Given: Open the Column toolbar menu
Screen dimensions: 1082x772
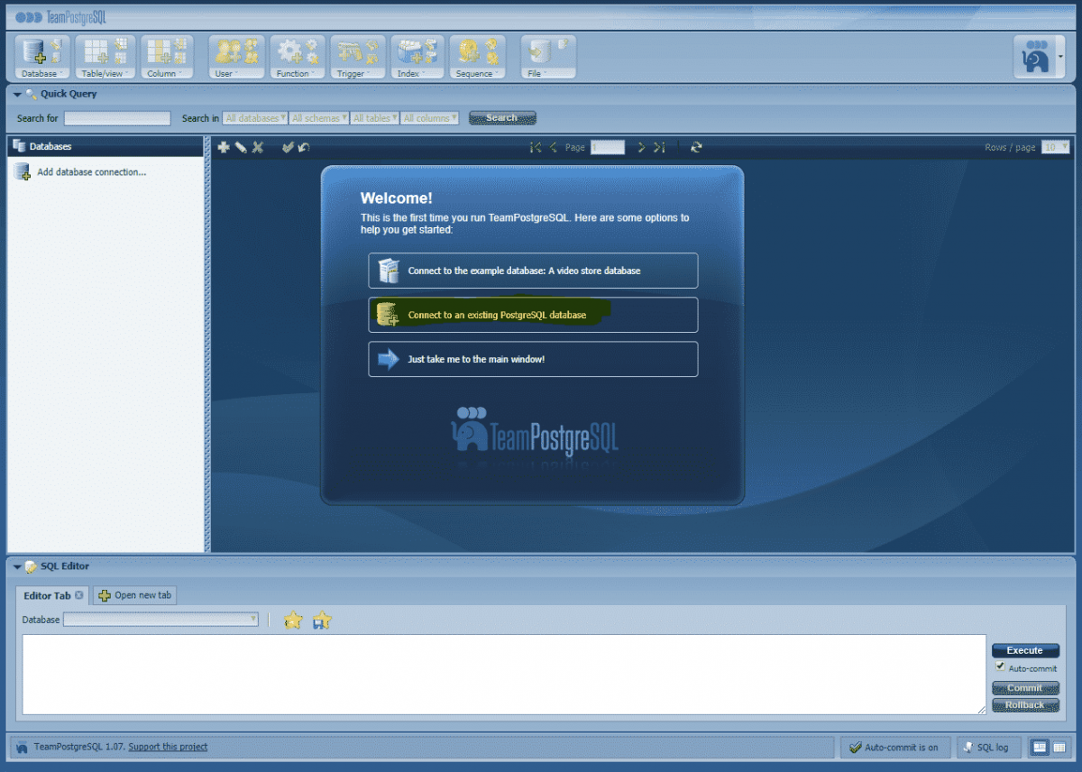Looking at the screenshot, I should 167,58.
